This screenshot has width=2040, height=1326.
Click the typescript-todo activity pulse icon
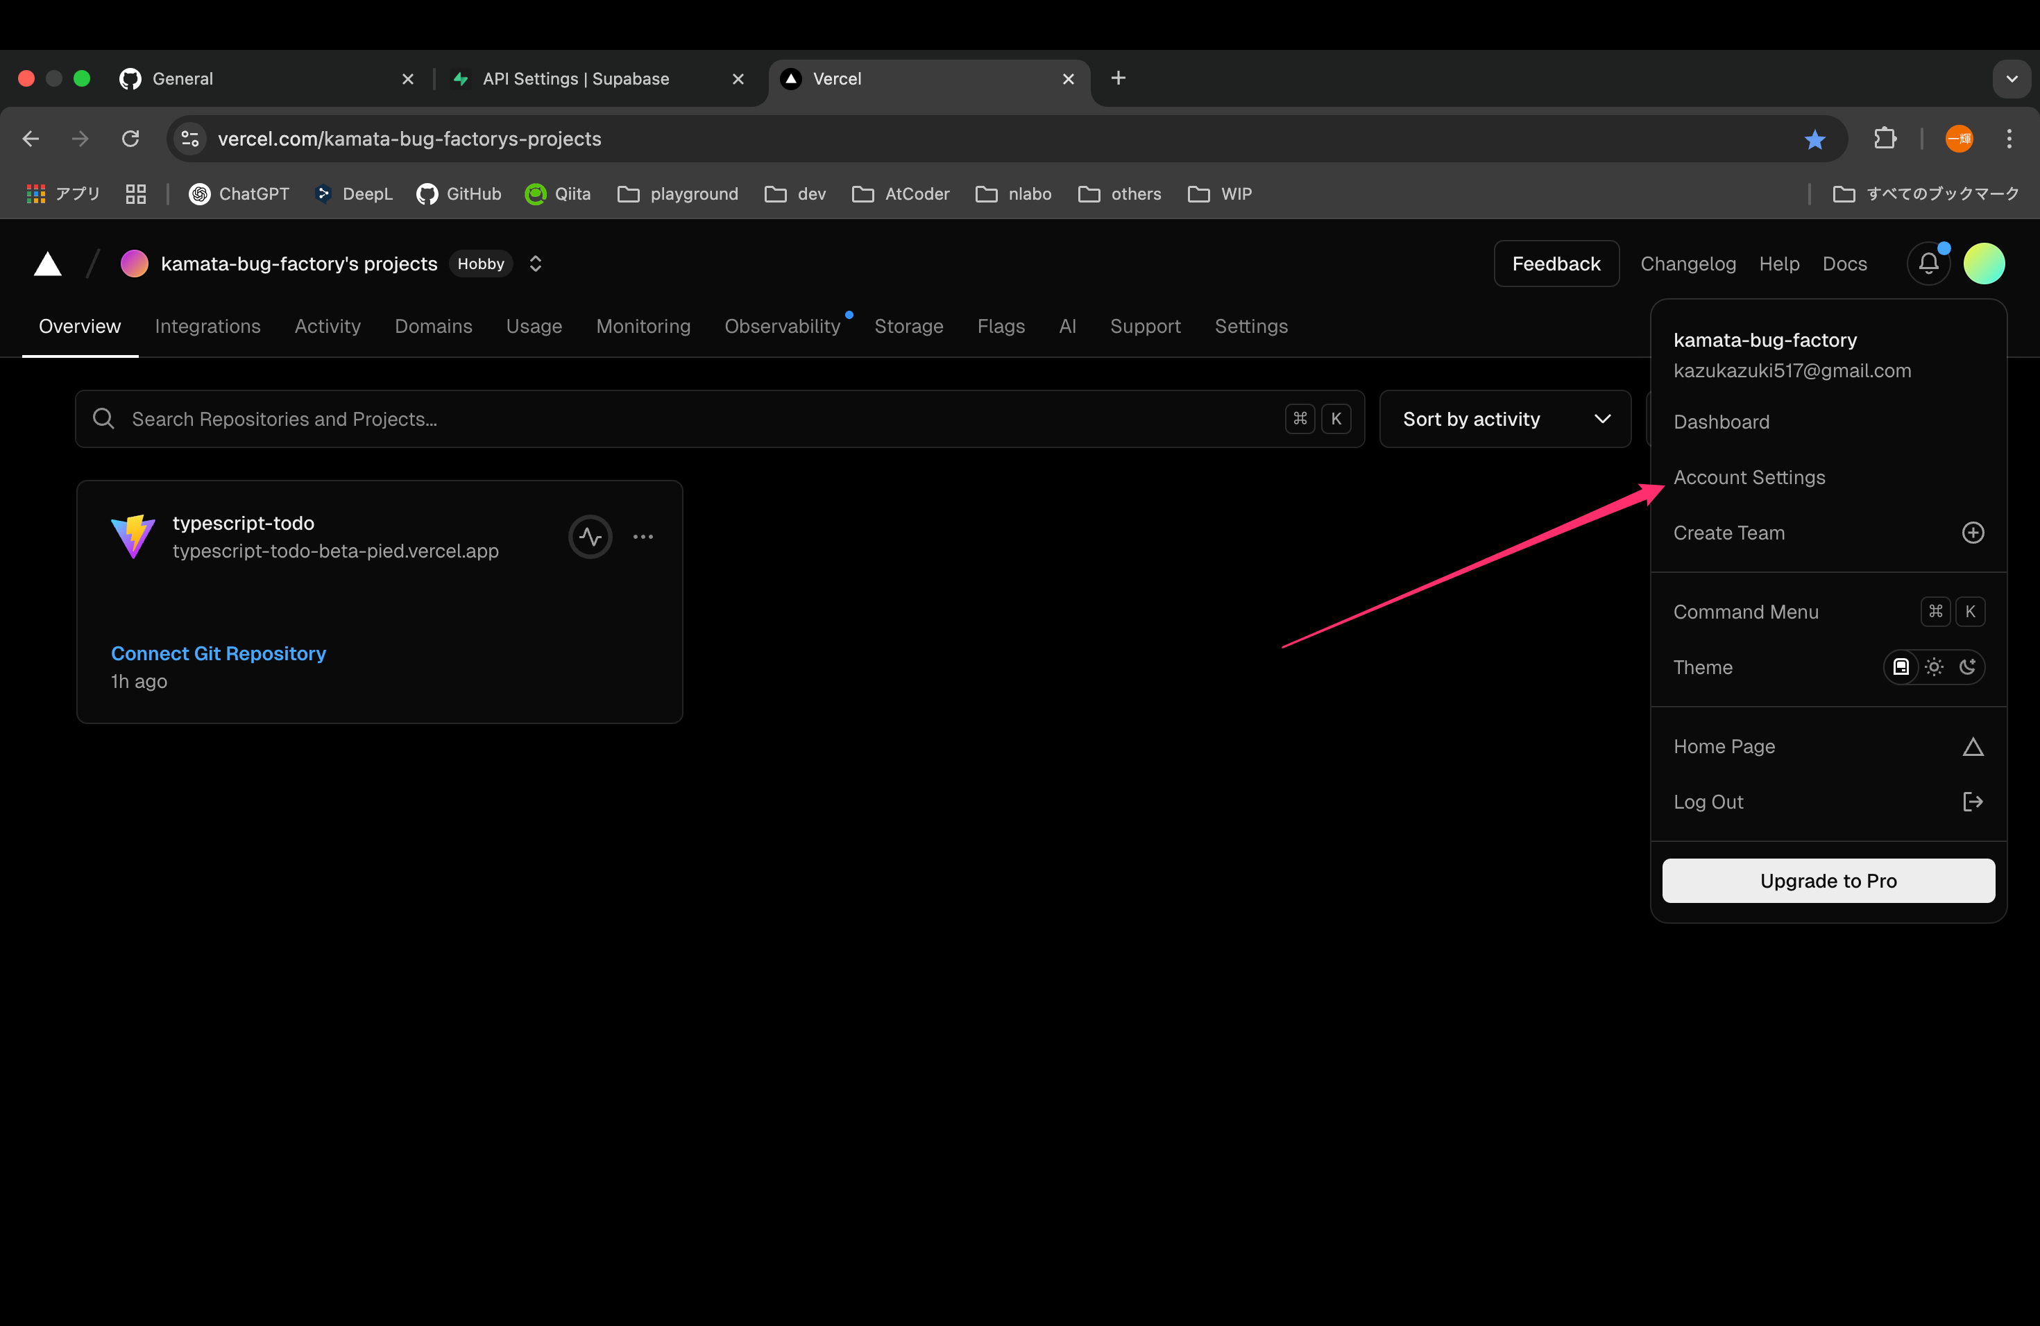(x=590, y=537)
